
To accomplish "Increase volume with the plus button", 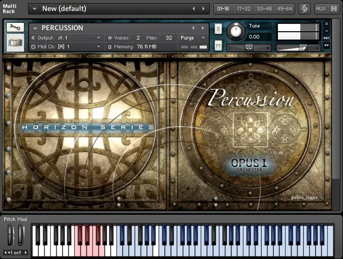I will tap(317, 48).
